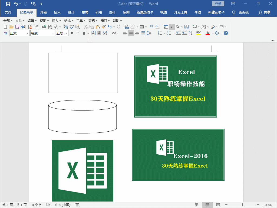Decrease the paragraph indent
The width and height of the screenshot is (277, 208).
(179, 33)
